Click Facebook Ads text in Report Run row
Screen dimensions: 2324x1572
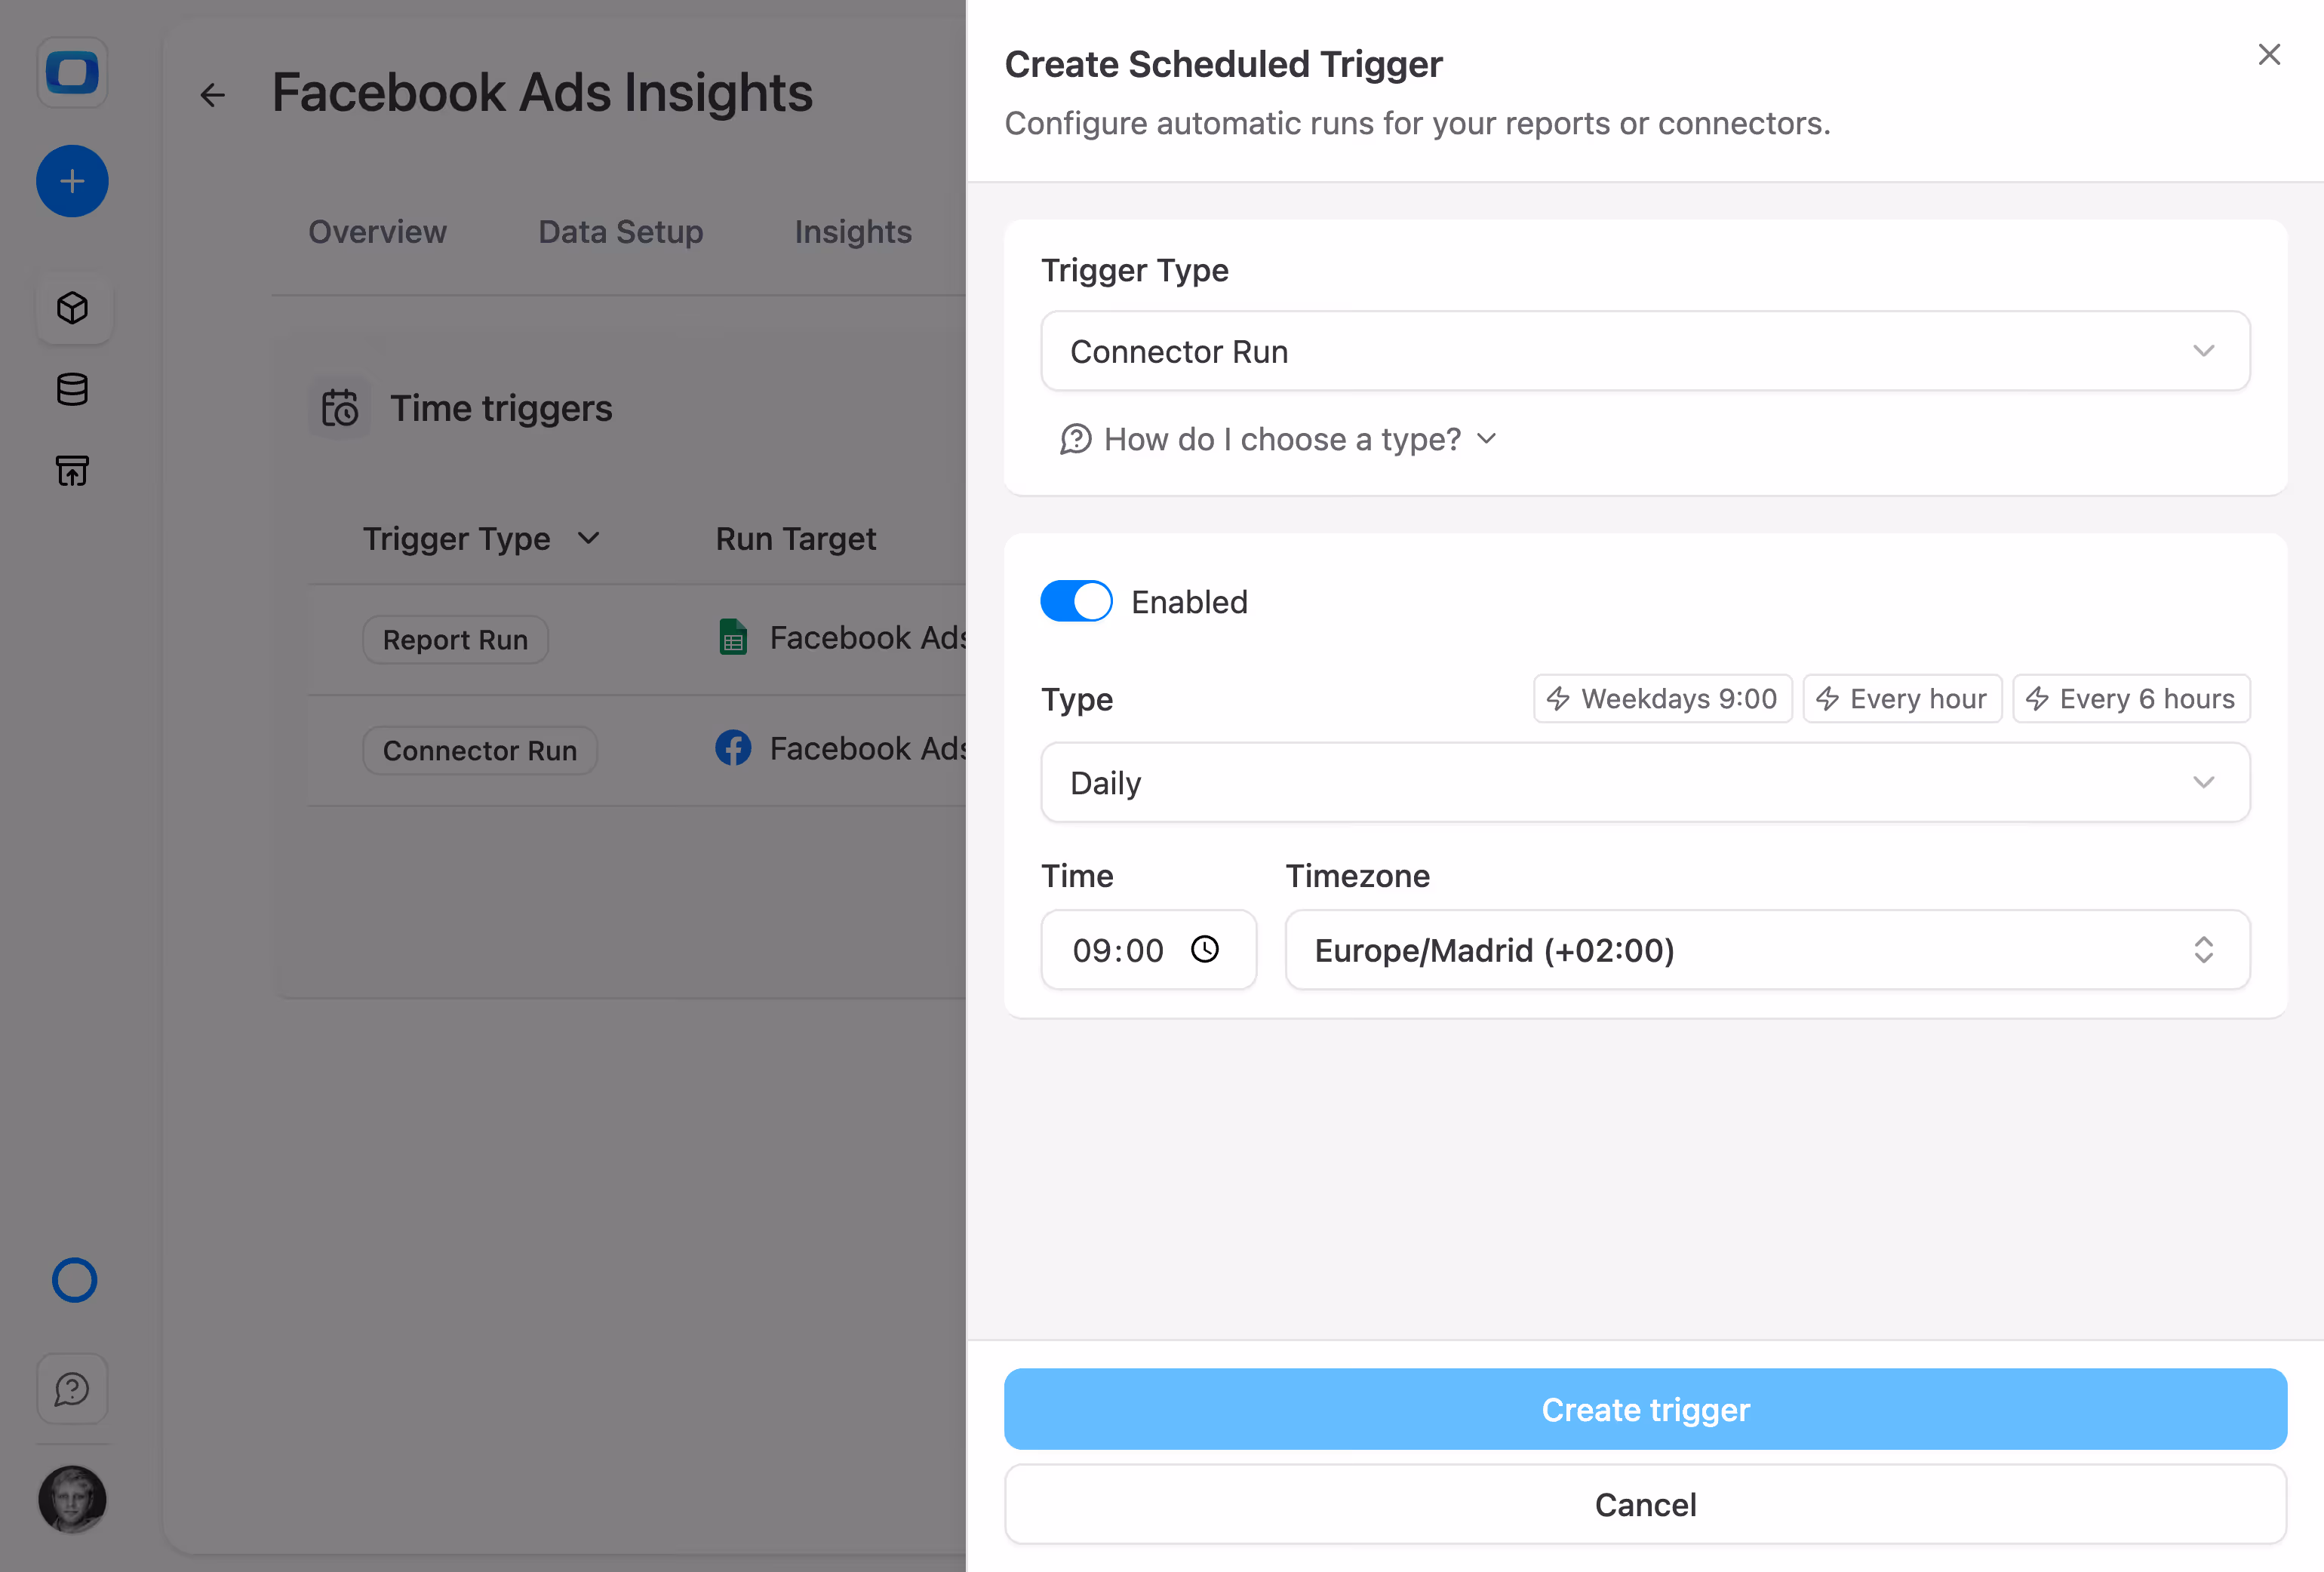[x=867, y=637]
